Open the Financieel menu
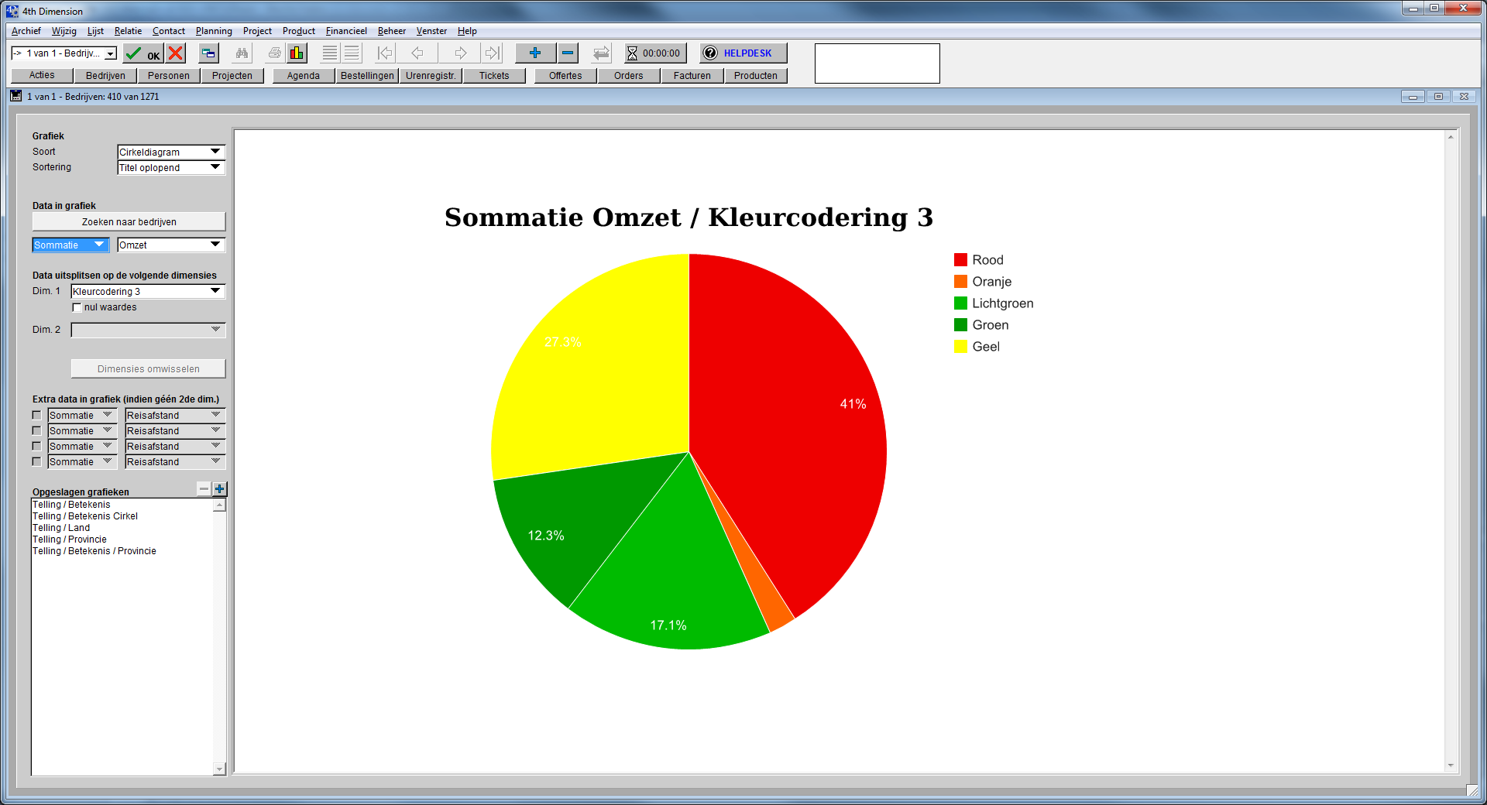Screen dimensions: 1487x805 345,31
